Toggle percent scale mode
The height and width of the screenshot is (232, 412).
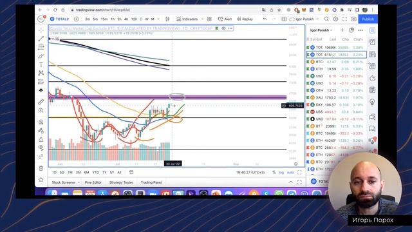point(274,173)
